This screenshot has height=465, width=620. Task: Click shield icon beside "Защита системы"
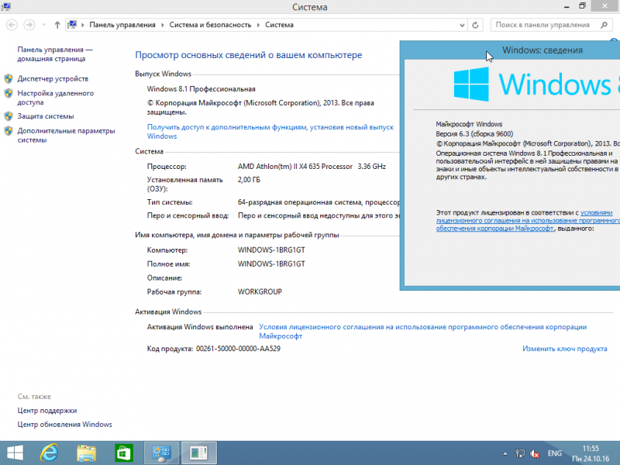9,116
